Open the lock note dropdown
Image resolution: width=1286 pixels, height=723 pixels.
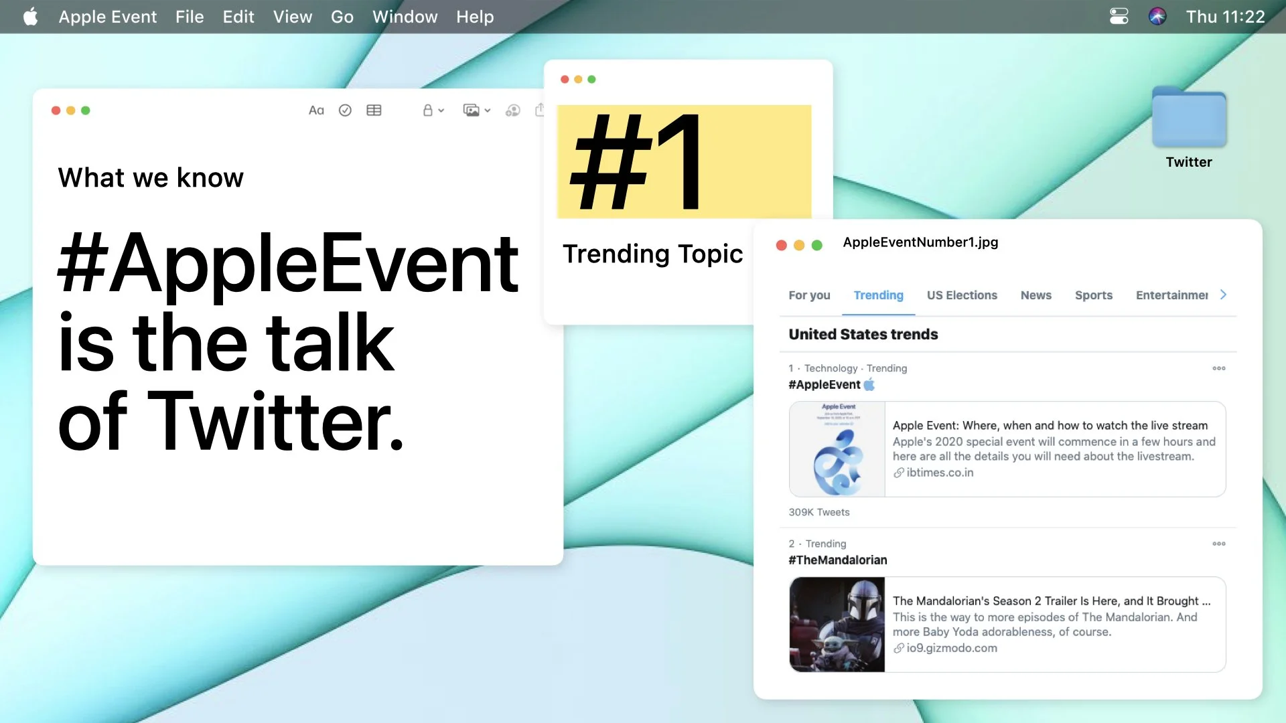click(x=433, y=110)
